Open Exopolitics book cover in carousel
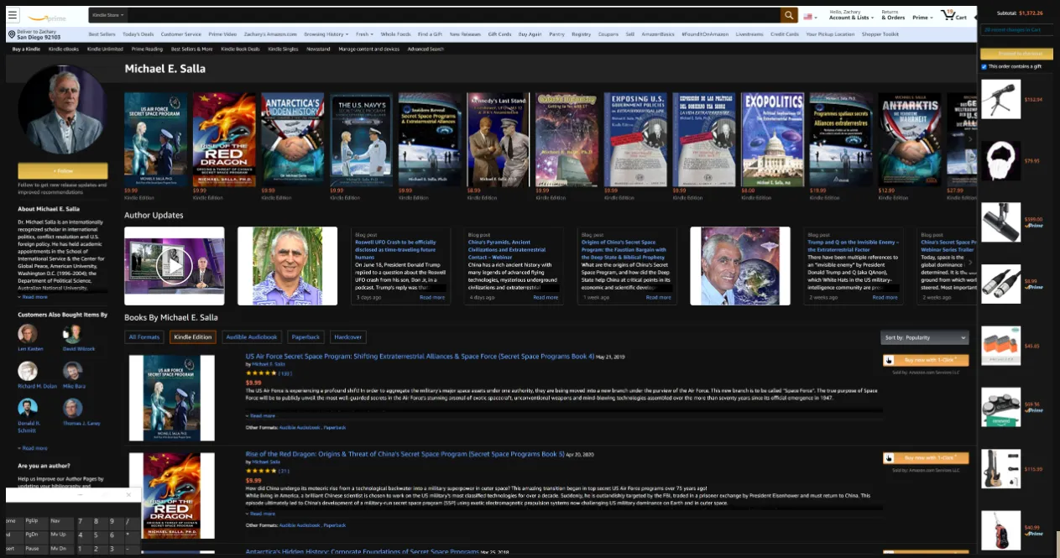Image resolution: width=1060 pixels, height=558 pixels. click(x=773, y=139)
